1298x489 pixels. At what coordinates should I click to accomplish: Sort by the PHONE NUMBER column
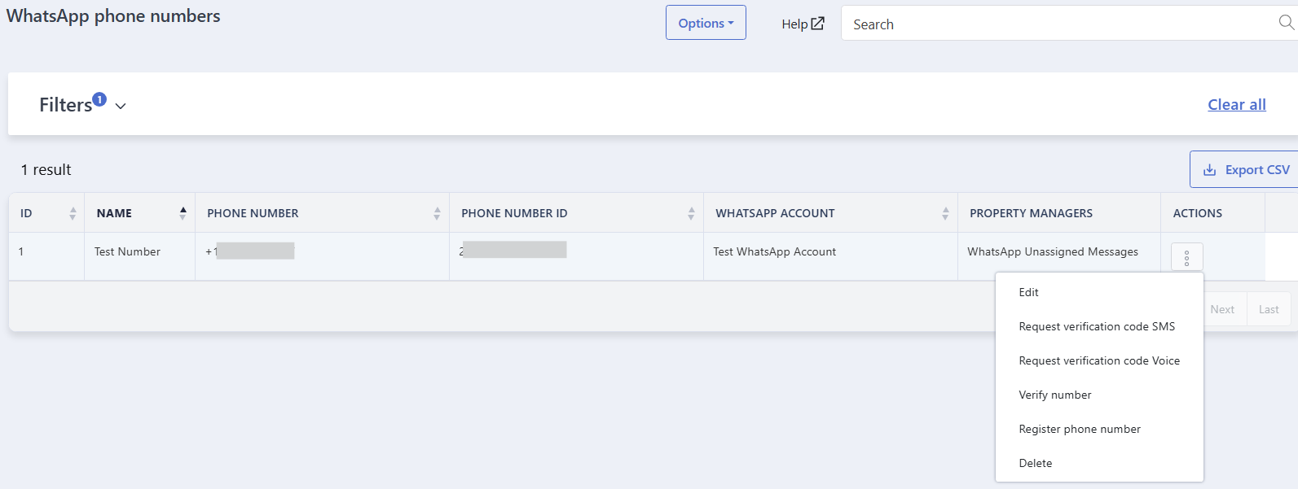(x=322, y=213)
